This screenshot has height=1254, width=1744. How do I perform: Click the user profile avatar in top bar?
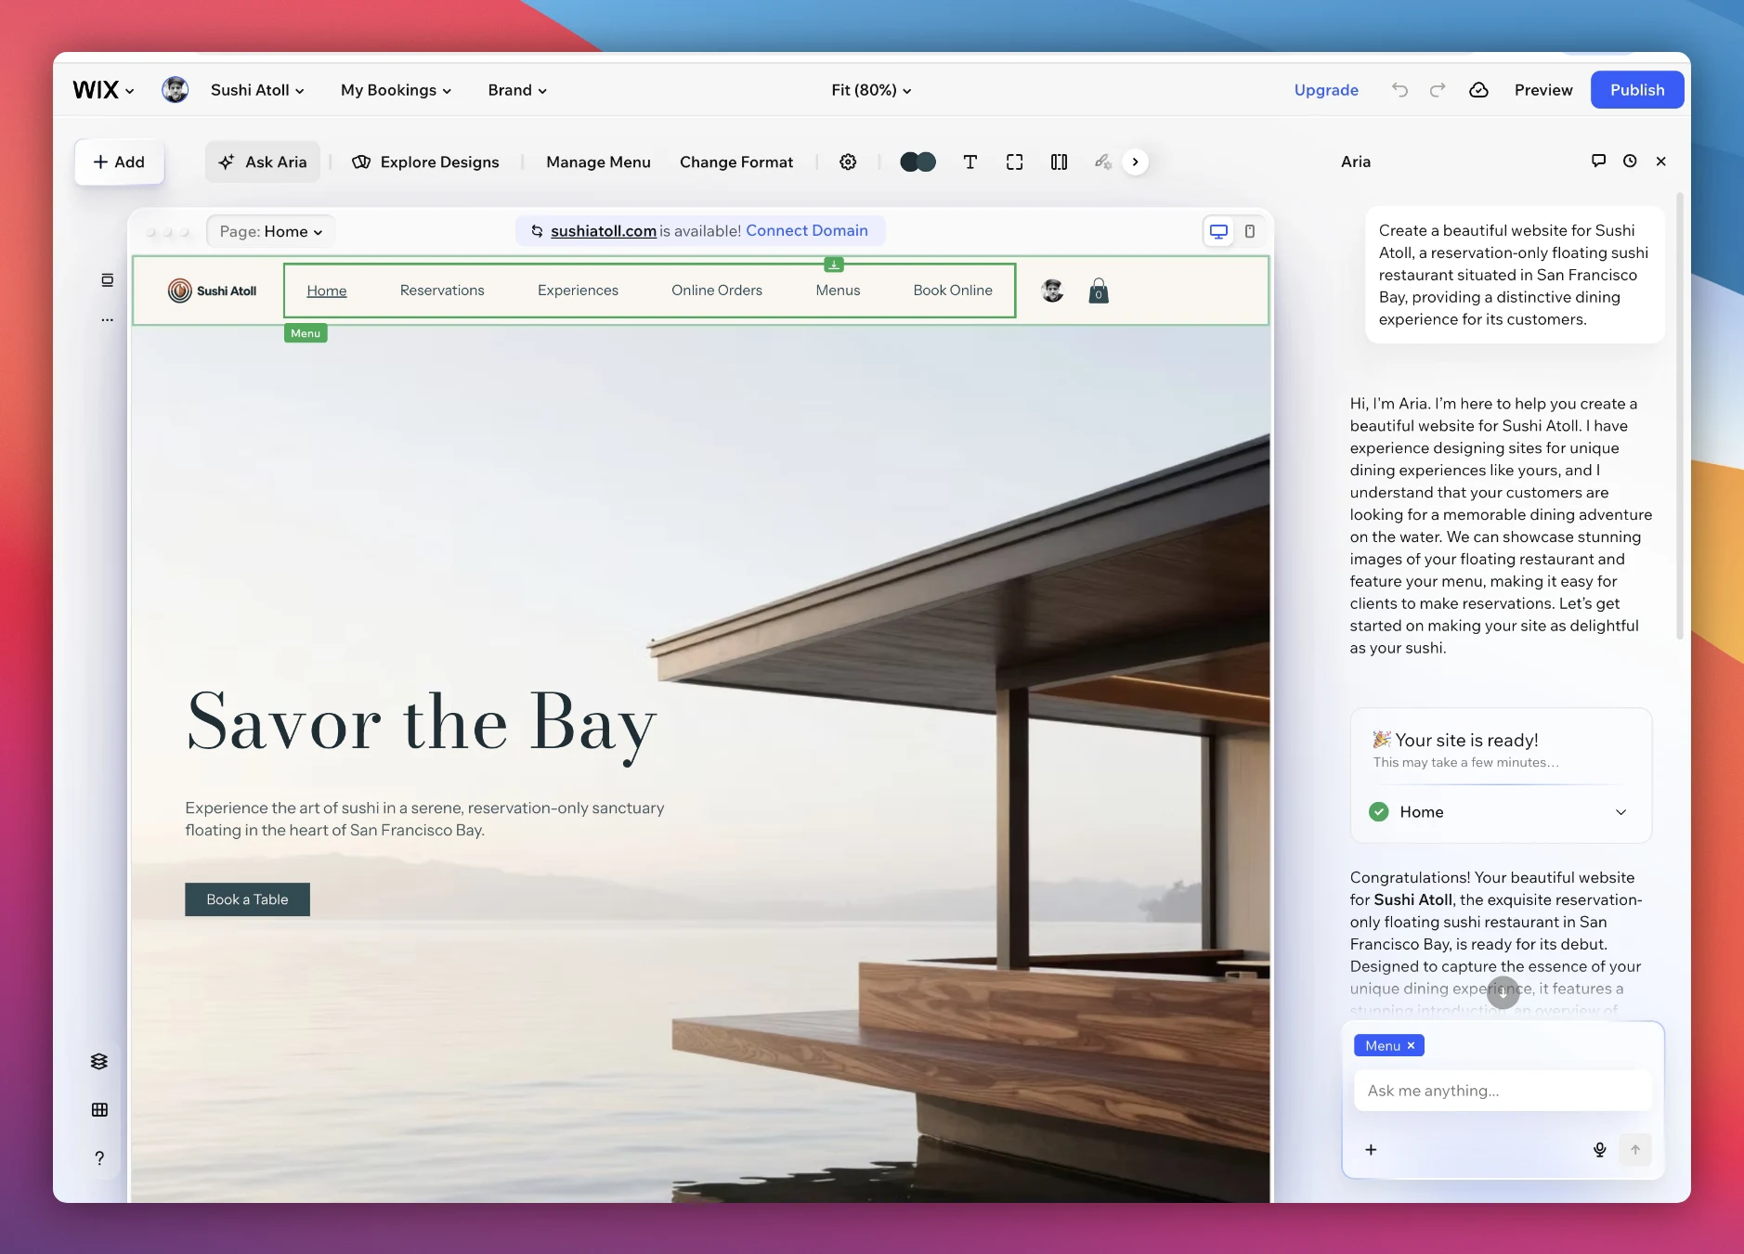[x=175, y=90]
